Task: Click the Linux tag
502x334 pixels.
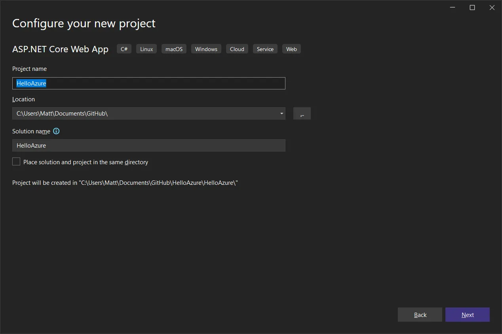Action: tap(146, 49)
